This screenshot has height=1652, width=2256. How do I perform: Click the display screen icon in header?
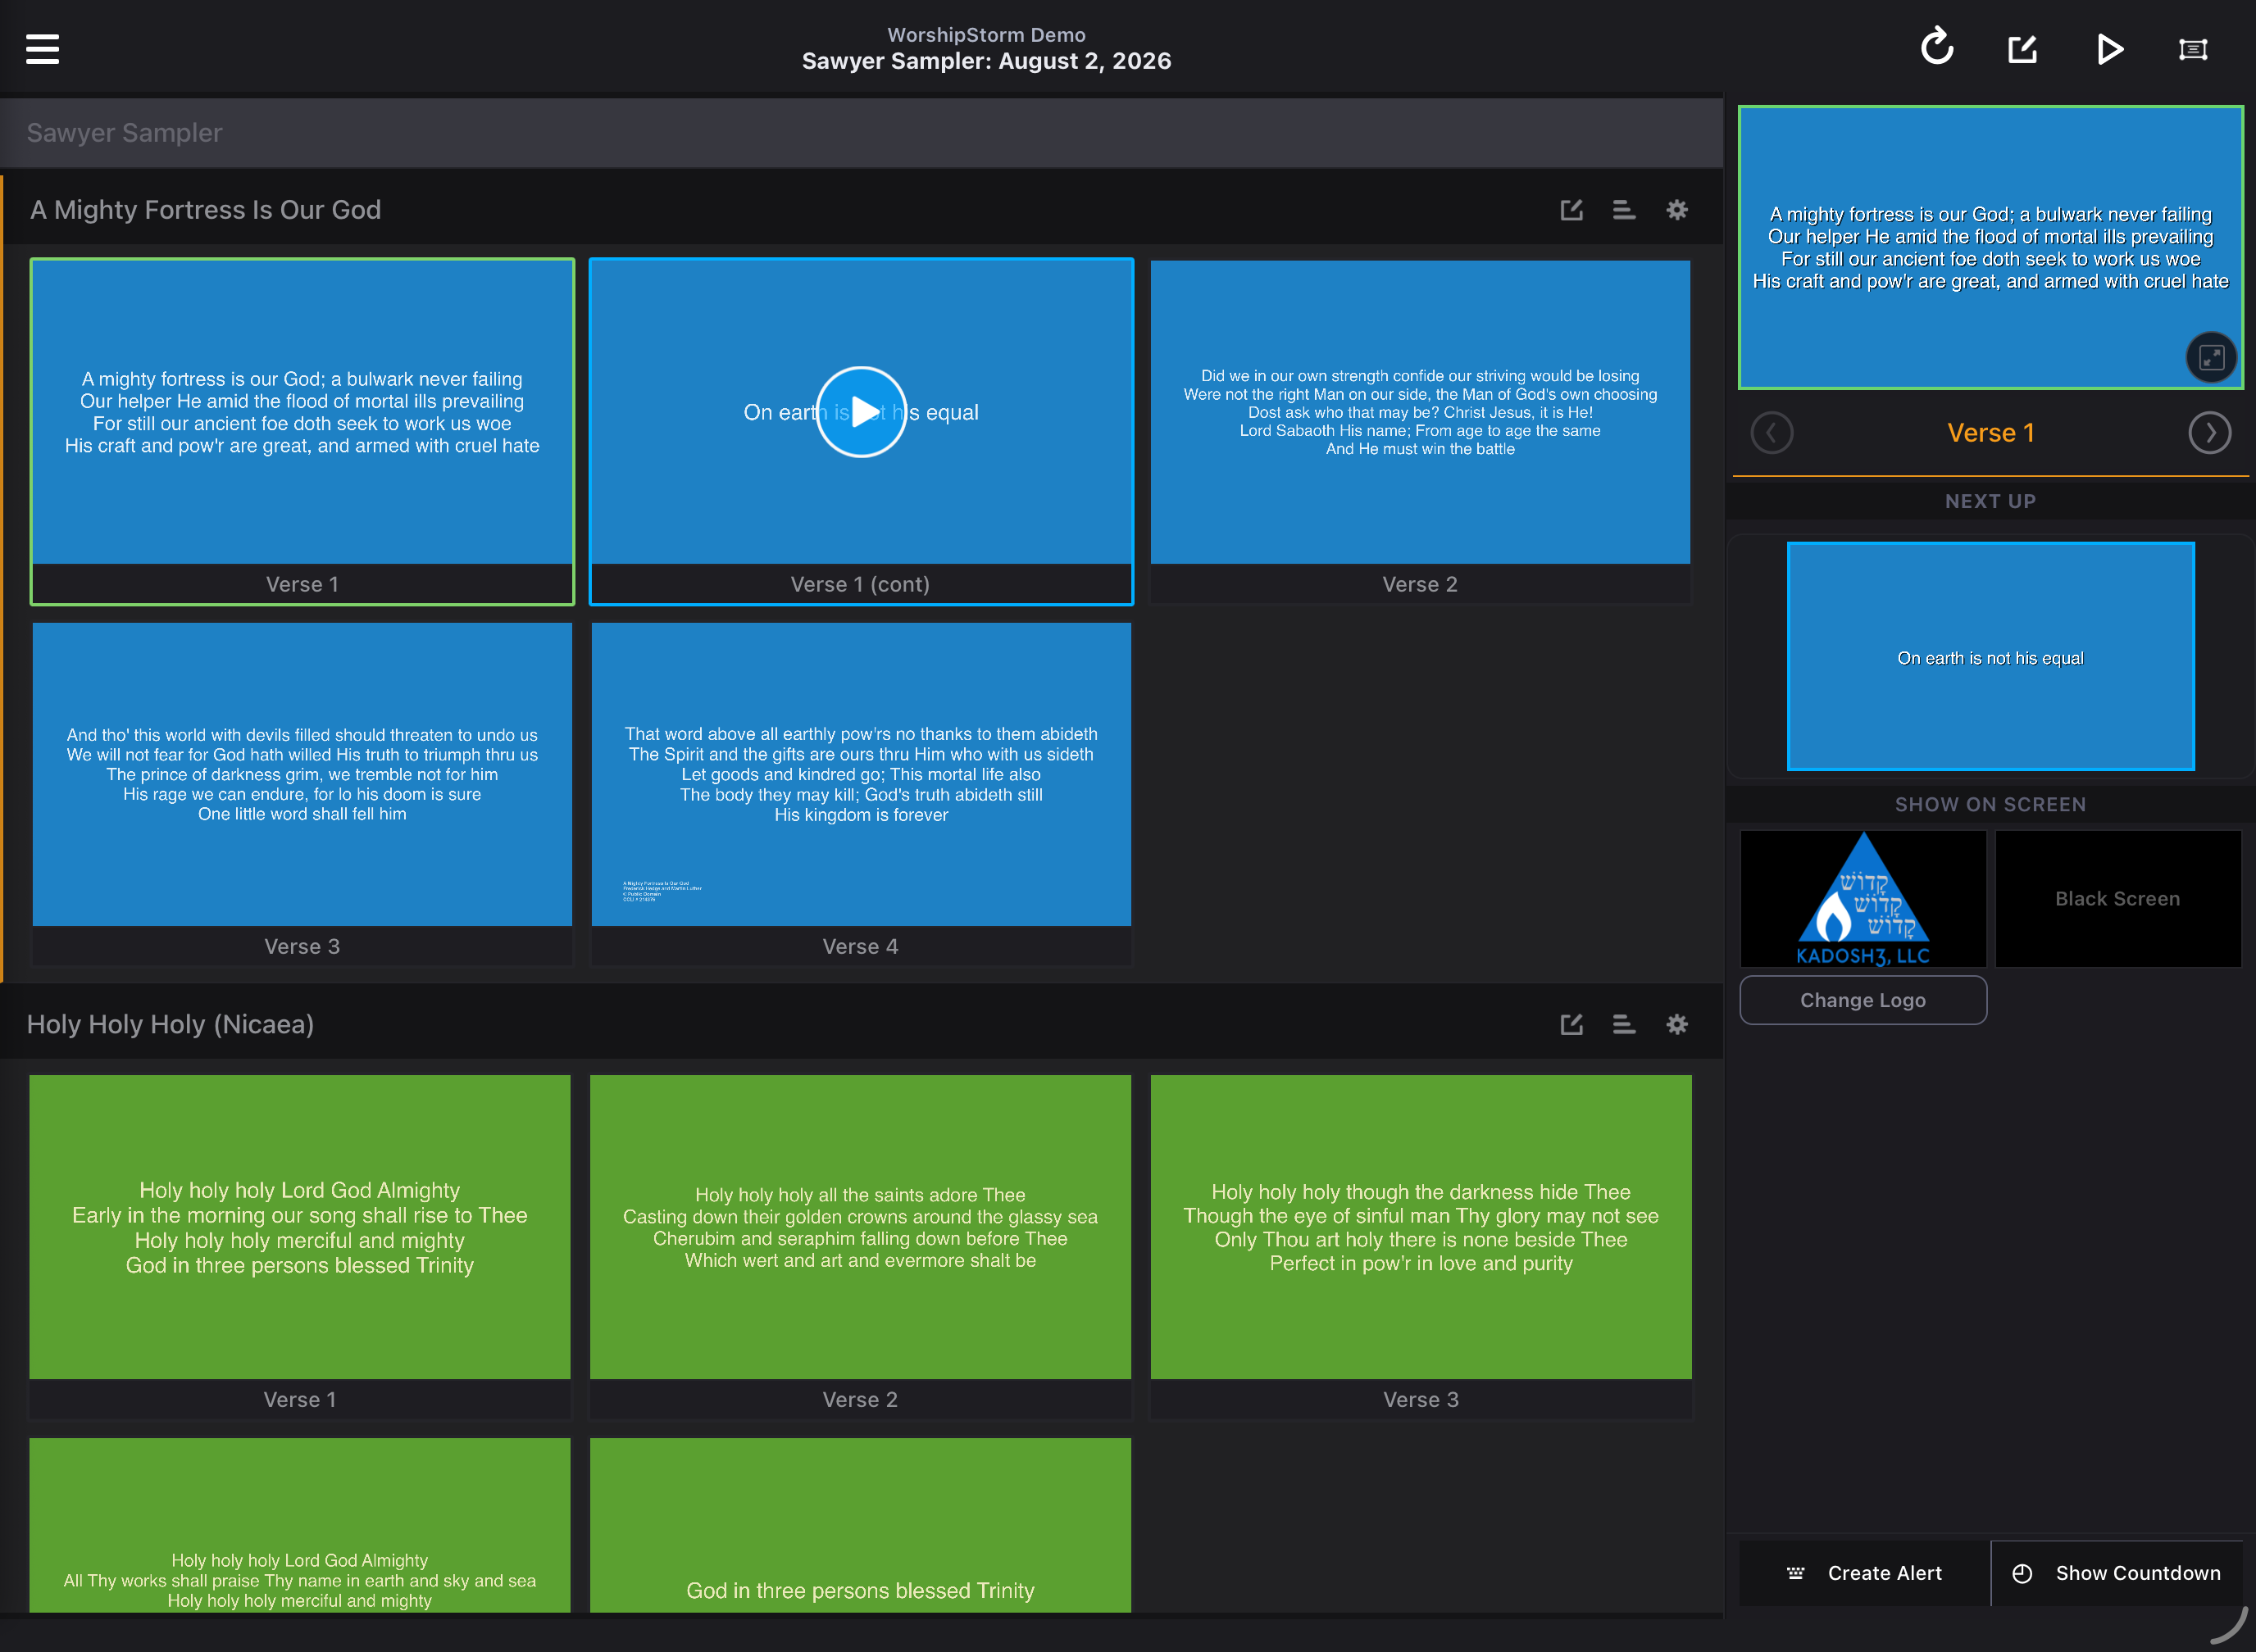pyautogui.click(x=2193, y=49)
